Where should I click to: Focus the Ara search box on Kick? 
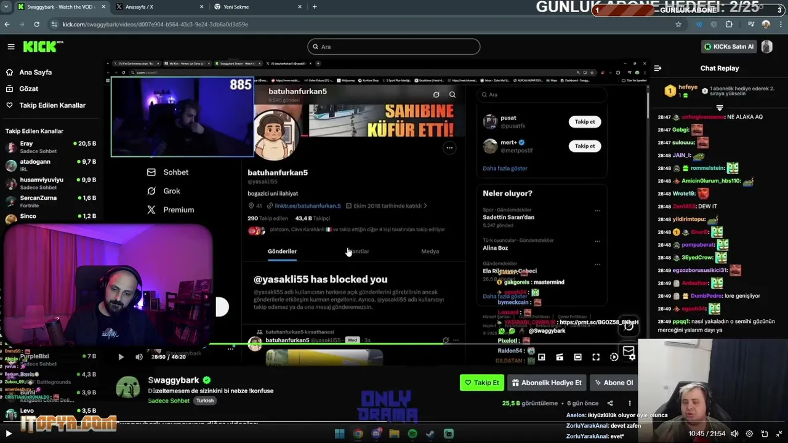[x=394, y=47]
